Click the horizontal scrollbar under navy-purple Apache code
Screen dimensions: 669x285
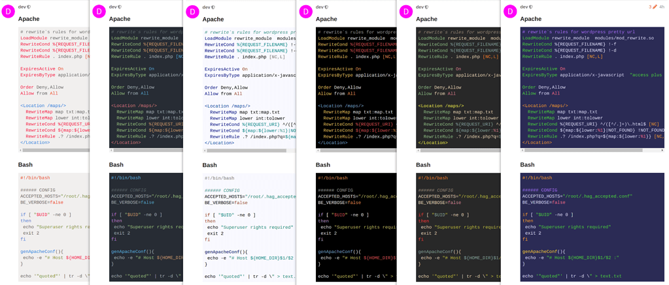592,150
